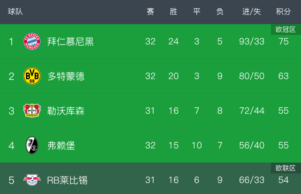Screen dimensions: 301x194
Task: Click the Bayer Leverkusen club crest
Action: 32,111
